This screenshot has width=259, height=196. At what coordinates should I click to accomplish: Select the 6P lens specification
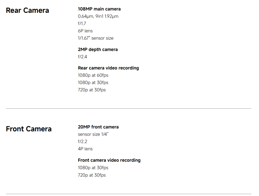click(x=85, y=31)
